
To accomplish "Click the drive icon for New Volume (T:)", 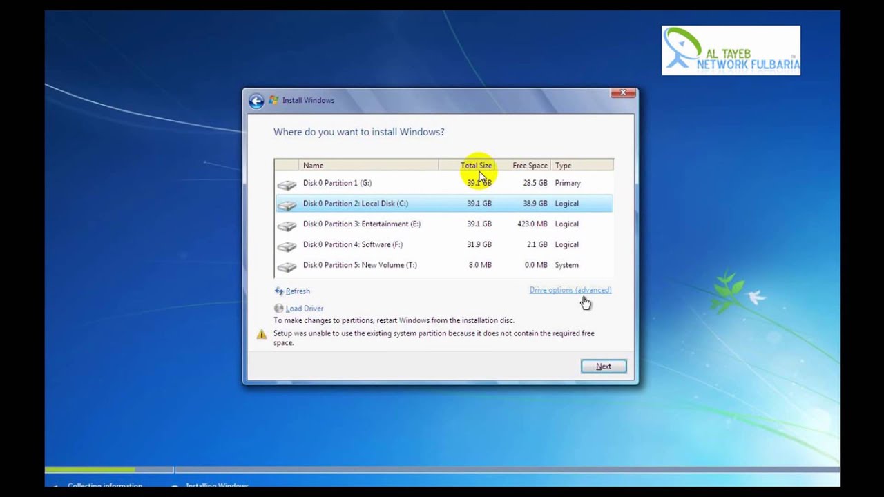I will (x=287, y=266).
